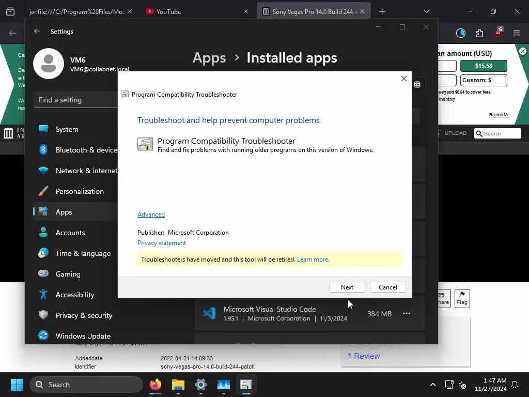Click the Find a setting search box

pos(75,100)
